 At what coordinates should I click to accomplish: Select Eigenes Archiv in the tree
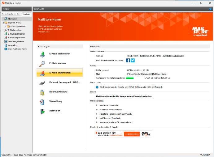point(15,23)
